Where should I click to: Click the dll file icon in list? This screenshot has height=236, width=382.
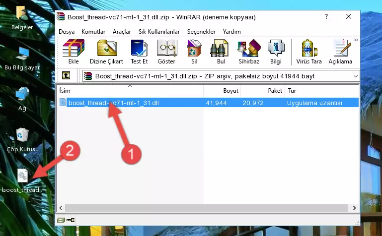pyautogui.click(x=63, y=102)
